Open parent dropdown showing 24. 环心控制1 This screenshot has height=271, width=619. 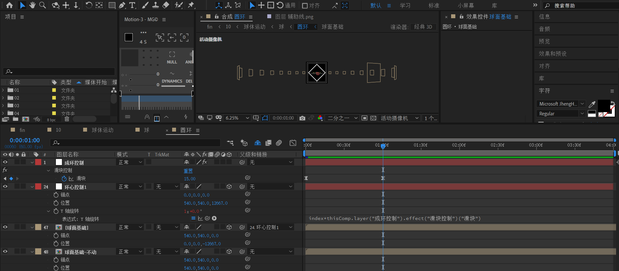pos(271,227)
